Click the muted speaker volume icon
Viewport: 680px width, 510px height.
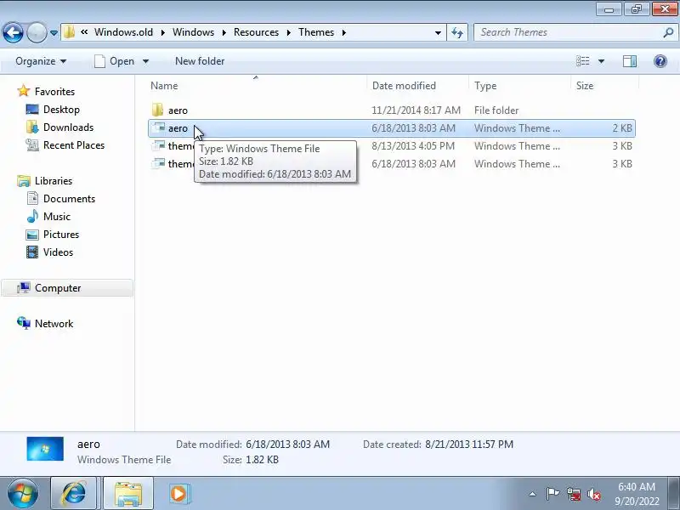[593, 494]
